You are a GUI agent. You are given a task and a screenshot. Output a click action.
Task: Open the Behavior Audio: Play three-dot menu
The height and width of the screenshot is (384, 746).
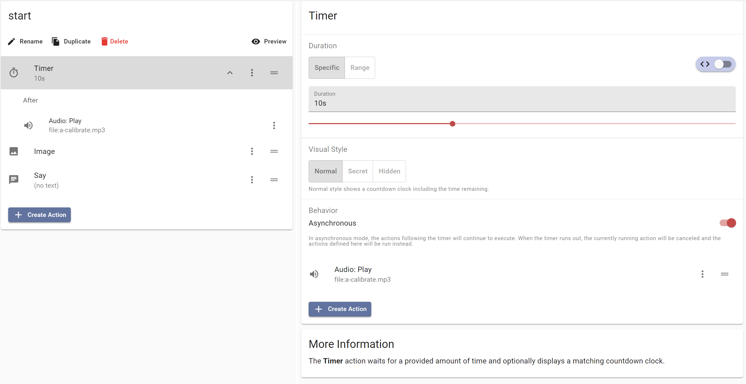702,274
